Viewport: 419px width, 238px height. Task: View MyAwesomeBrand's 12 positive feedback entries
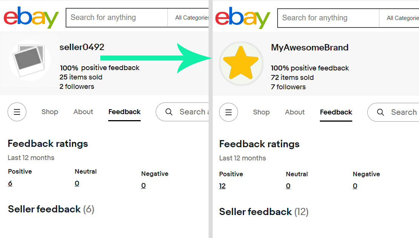click(x=223, y=186)
